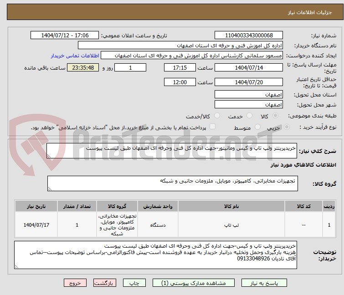The height and width of the screenshot is (295, 344).
Task: Click the price validity date 1404/07/20
Action: click(x=249, y=82)
